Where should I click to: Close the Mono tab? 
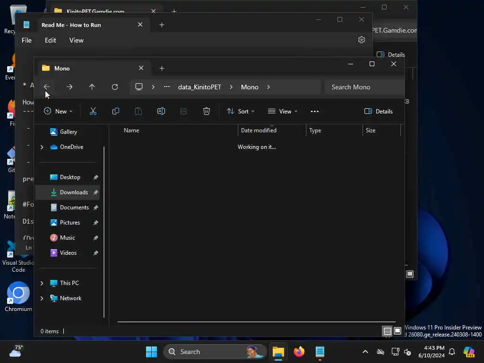point(141,68)
